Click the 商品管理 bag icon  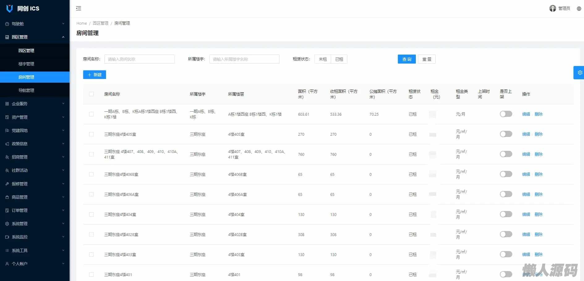7,197
